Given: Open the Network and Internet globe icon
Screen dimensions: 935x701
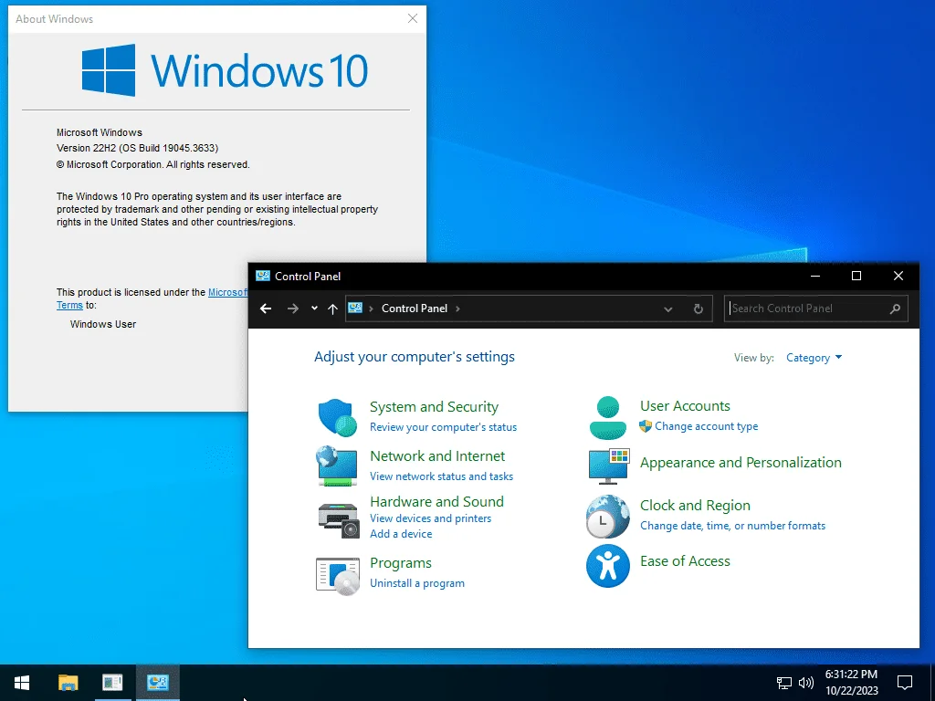Looking at the screenshot, I should (337, 465).
